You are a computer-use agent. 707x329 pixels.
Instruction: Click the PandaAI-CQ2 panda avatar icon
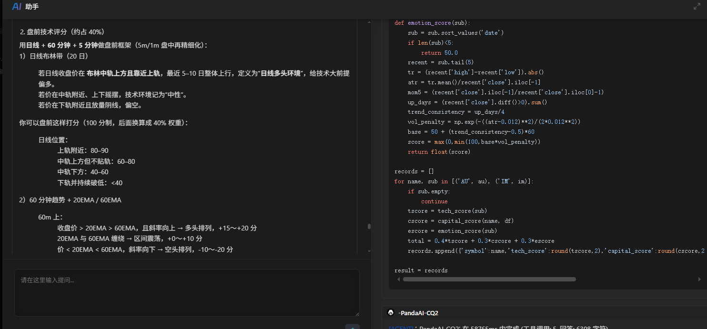coord(391,313)
